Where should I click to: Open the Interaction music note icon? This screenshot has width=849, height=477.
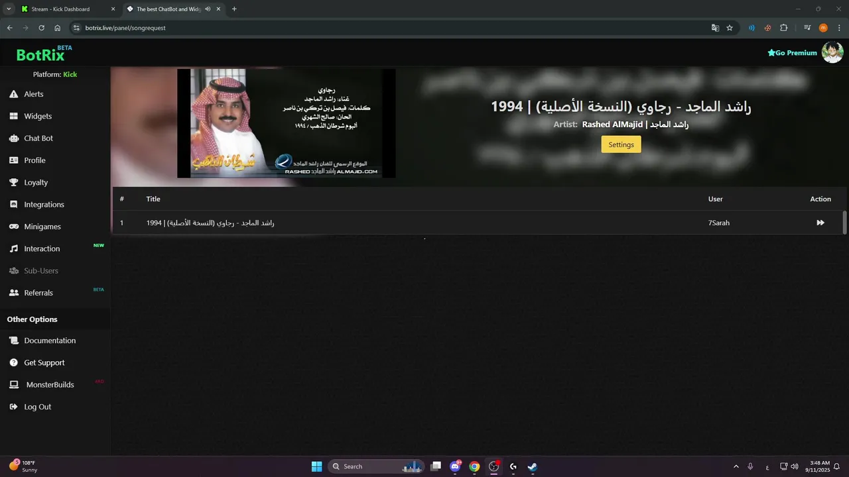(13, 248)
